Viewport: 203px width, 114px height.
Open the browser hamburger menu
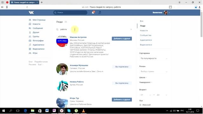[180, 2]
